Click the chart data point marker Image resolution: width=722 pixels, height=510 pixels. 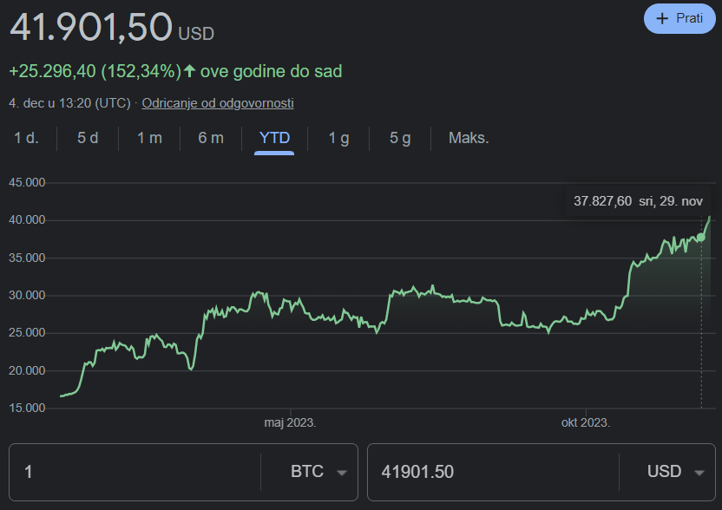click(701, 238)
